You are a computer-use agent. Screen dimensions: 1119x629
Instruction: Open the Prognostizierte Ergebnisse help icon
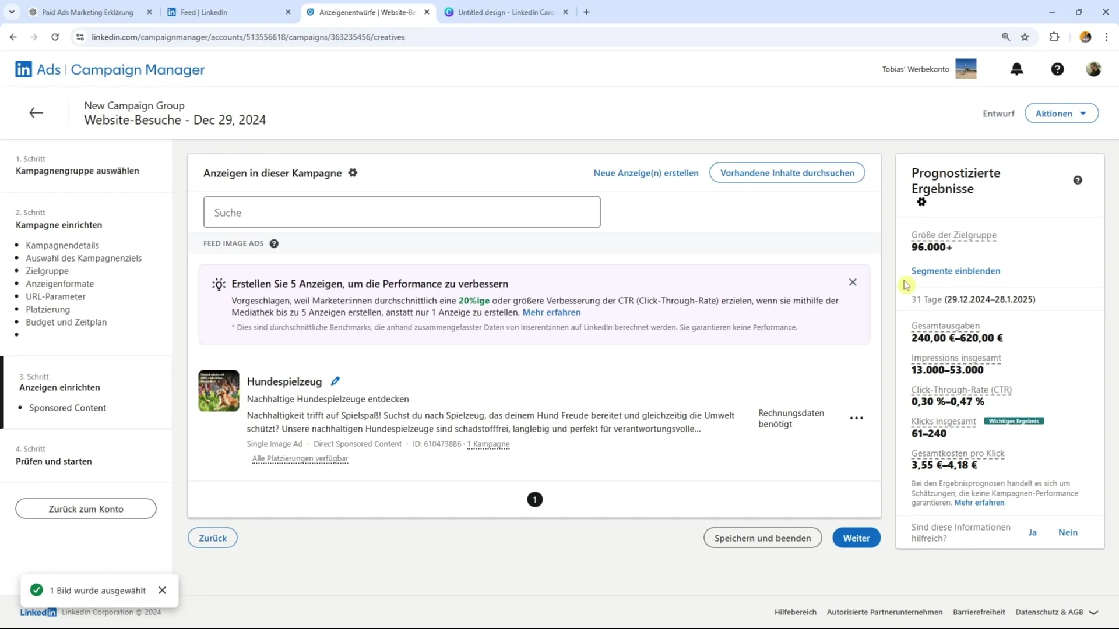pos(1078,181)
